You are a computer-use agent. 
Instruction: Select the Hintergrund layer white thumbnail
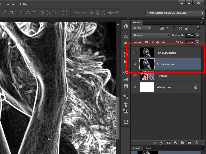(147, 87)
